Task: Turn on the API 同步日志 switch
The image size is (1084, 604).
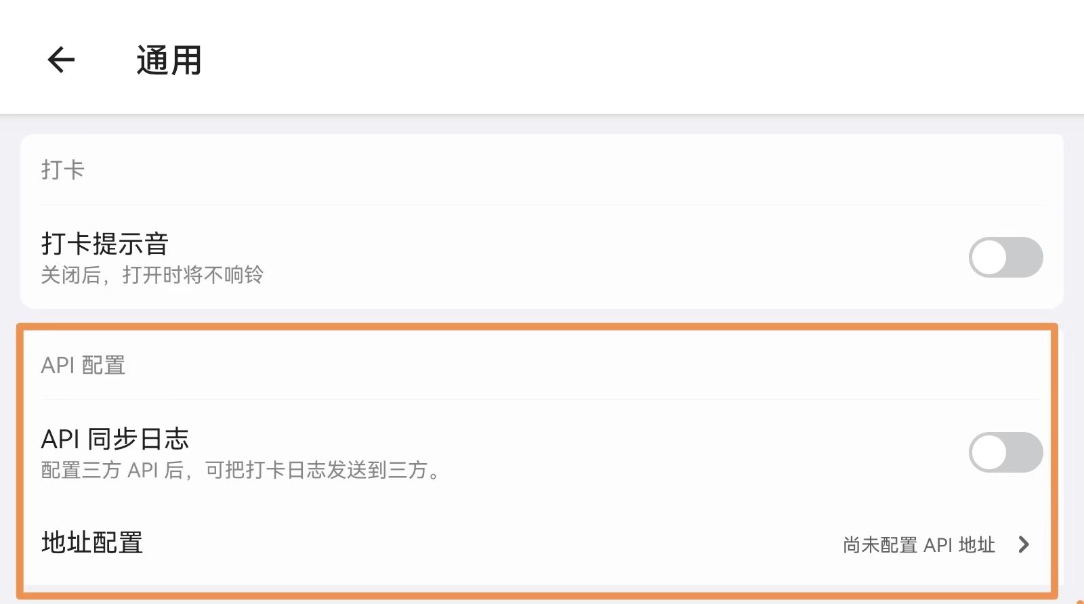Action: [x=1005, y=452]
